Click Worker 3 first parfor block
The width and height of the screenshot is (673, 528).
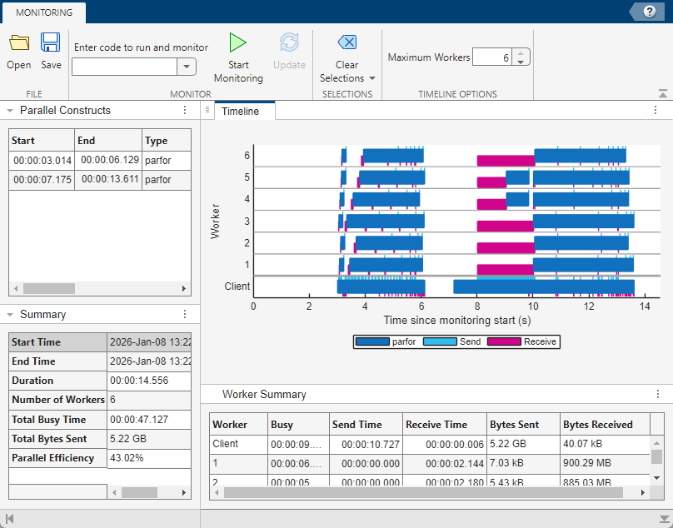coord(341,221)
